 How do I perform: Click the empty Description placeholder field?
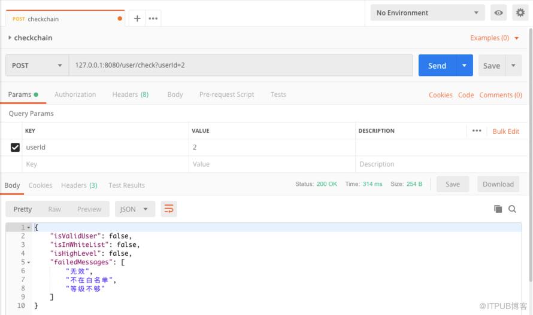[x=441, y=164]
